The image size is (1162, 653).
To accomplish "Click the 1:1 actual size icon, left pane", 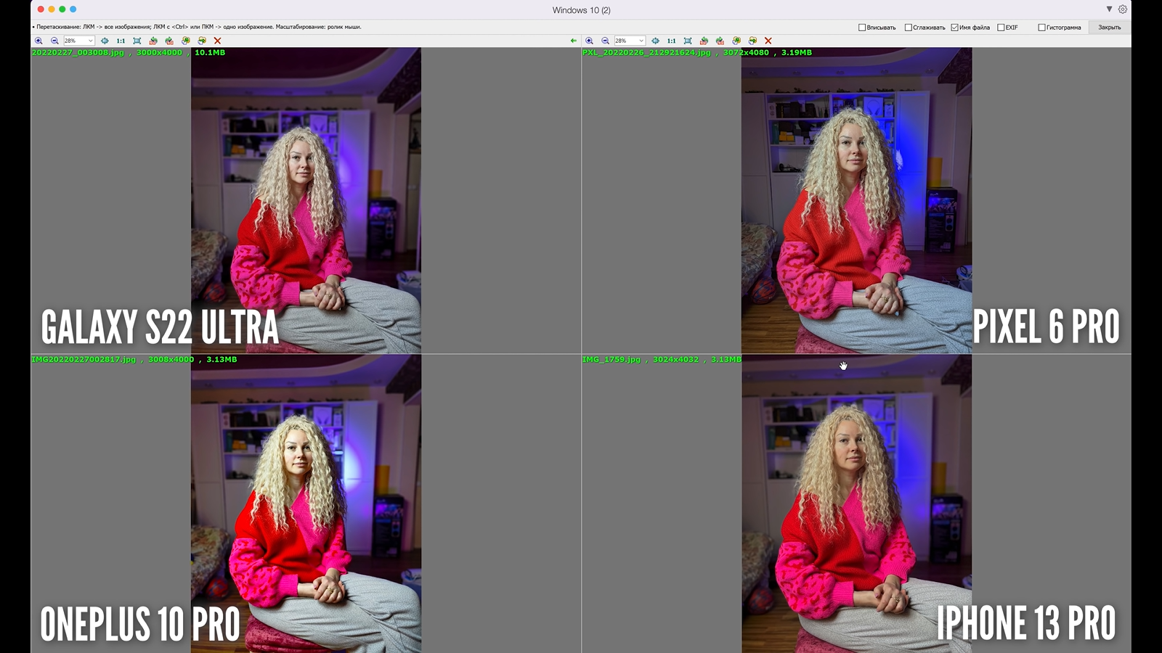I will [x=121, y=41].
